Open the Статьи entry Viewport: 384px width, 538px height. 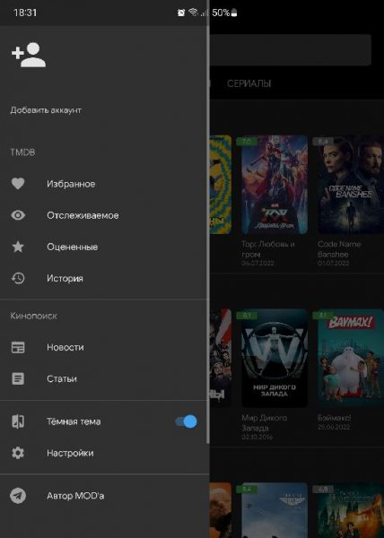click(x=103, y=378)
